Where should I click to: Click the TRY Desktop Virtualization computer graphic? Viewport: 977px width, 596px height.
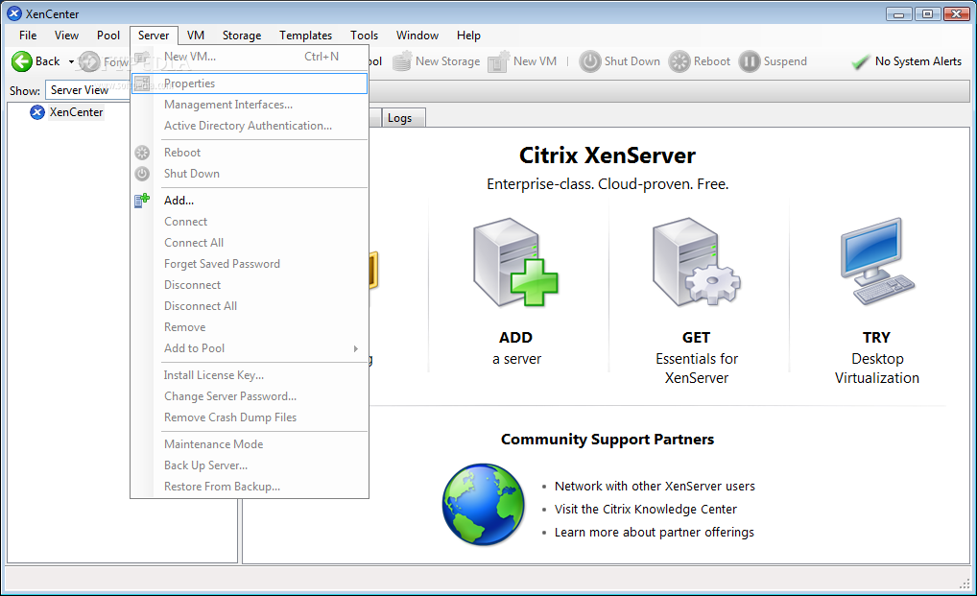click(x=876, y=261)
